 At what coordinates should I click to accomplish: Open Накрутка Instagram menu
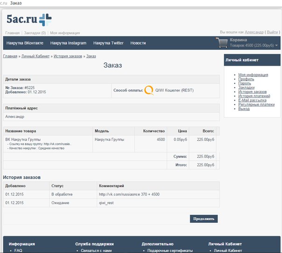[68, 43]
